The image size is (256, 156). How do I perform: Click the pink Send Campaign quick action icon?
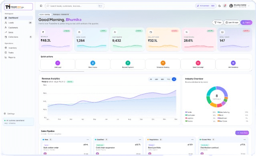198,63
